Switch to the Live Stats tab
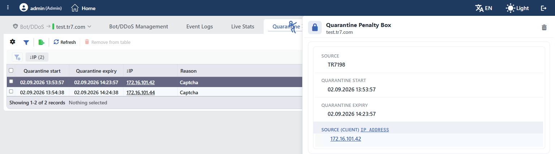The height and width of the screenshot is (154, 555). coord(243,26)
